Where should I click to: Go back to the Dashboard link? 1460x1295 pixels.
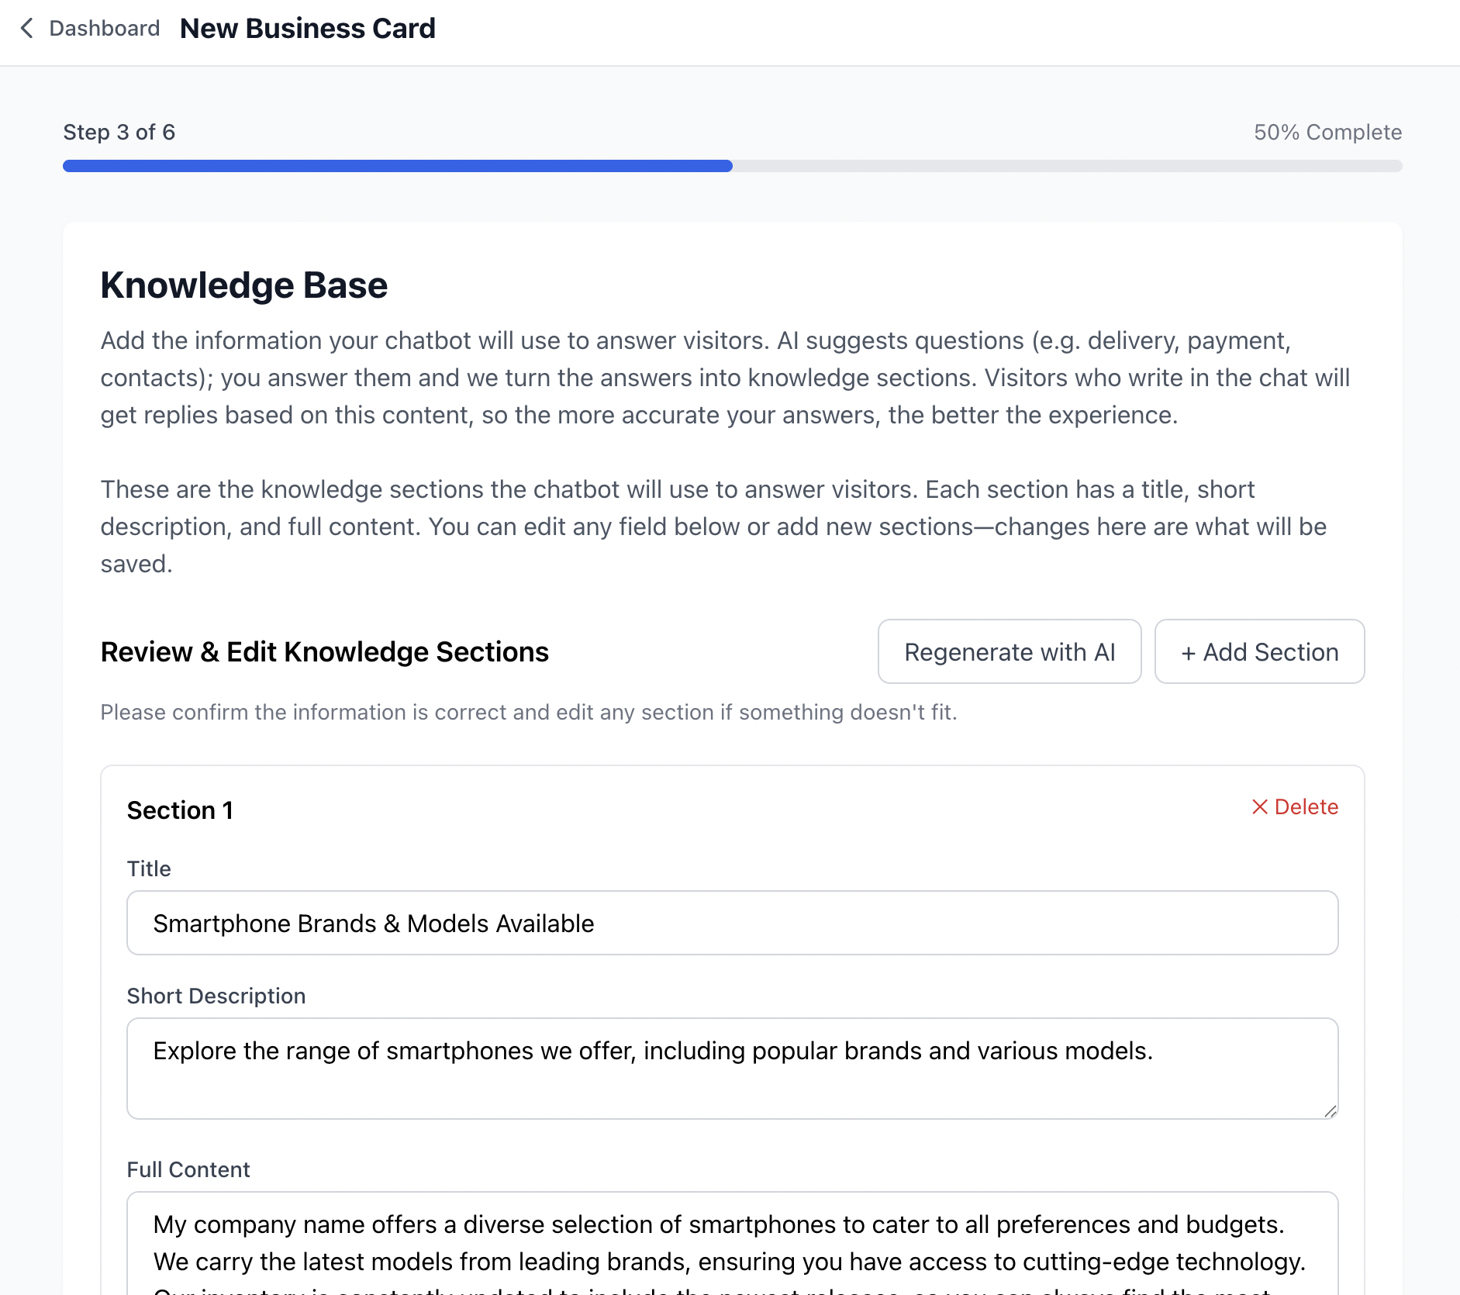pyautogui.click(x=104, y=29)
